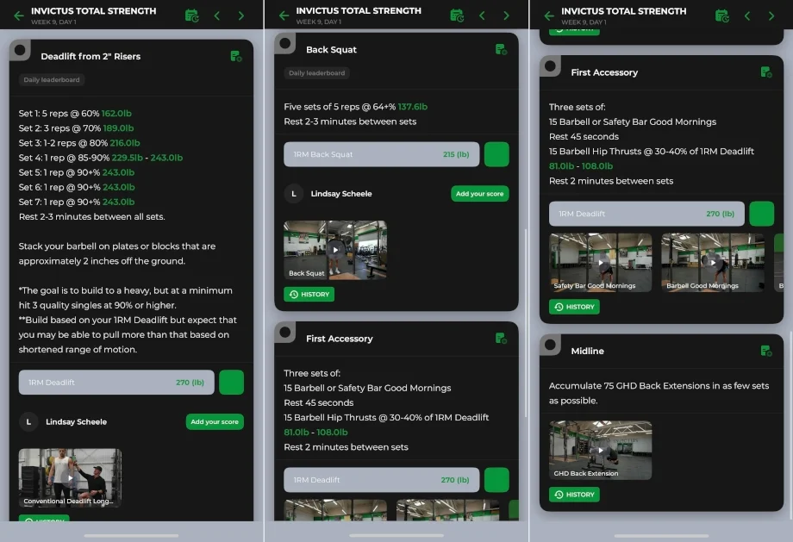Image resolution: width=793 pixels, height=542 pixels.
Task: Play the GHD Back Extension video
Action: (599, 449)
